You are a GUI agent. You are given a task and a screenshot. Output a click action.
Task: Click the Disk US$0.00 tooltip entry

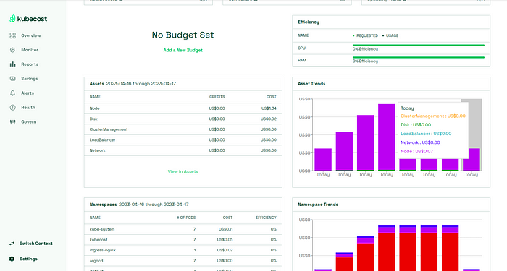(416, 125)
